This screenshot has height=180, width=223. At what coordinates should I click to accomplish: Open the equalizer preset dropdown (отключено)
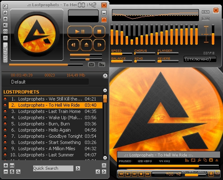click(200, 59)
